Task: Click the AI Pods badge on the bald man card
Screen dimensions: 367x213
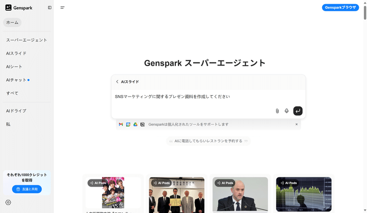Action: 225,183
